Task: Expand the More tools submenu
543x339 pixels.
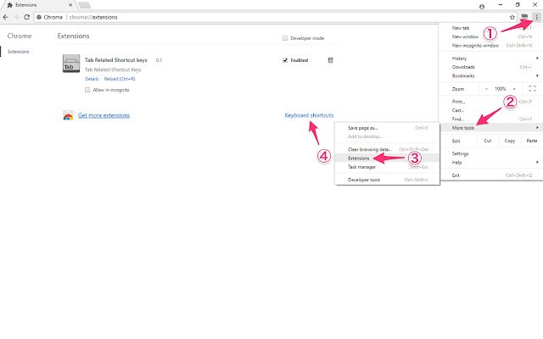Action: (490, 128)
